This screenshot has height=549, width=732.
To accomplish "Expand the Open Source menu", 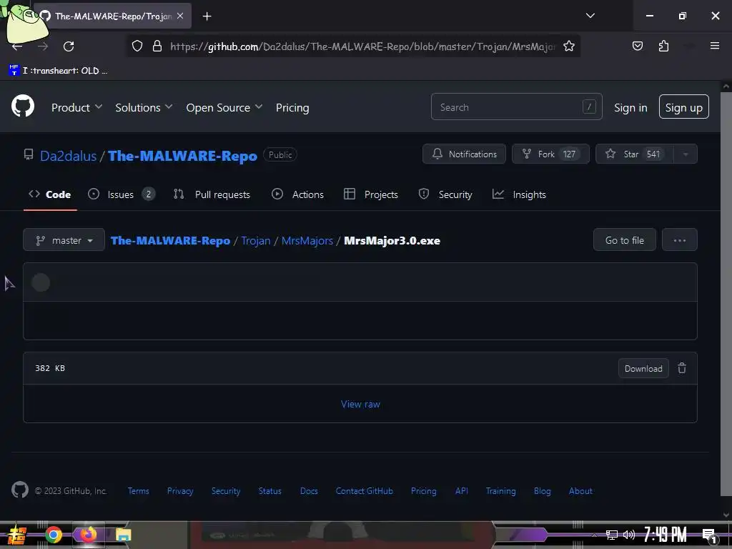I will point(224,107).
